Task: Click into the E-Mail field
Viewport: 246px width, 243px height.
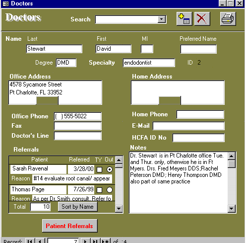Action: [188, 126]
